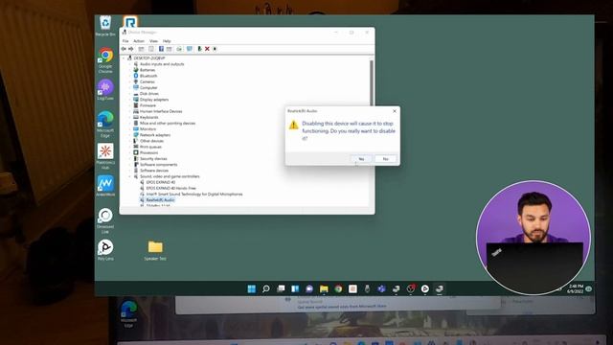This screenshot has height=345, width=613.
Task: Open the Action menu in Device Manager
Action: pyautogui.click(x=139, y=41)
